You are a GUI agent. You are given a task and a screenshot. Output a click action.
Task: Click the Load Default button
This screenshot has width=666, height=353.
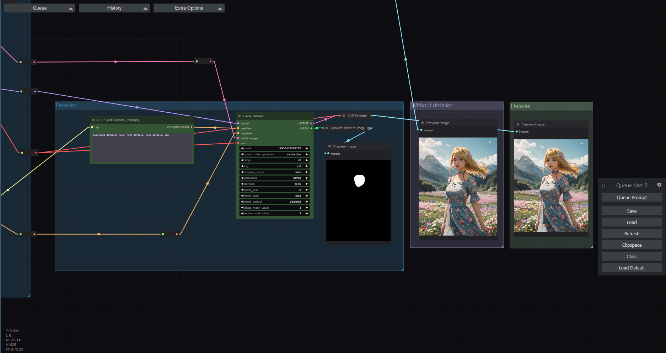[x=632, y=268]
